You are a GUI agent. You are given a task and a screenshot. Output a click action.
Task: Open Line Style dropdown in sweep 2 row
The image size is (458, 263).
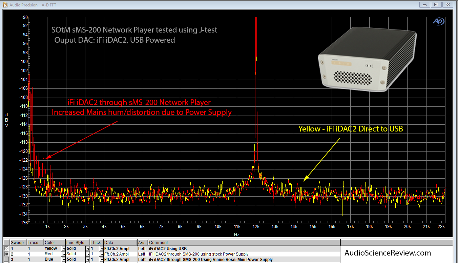88,254
